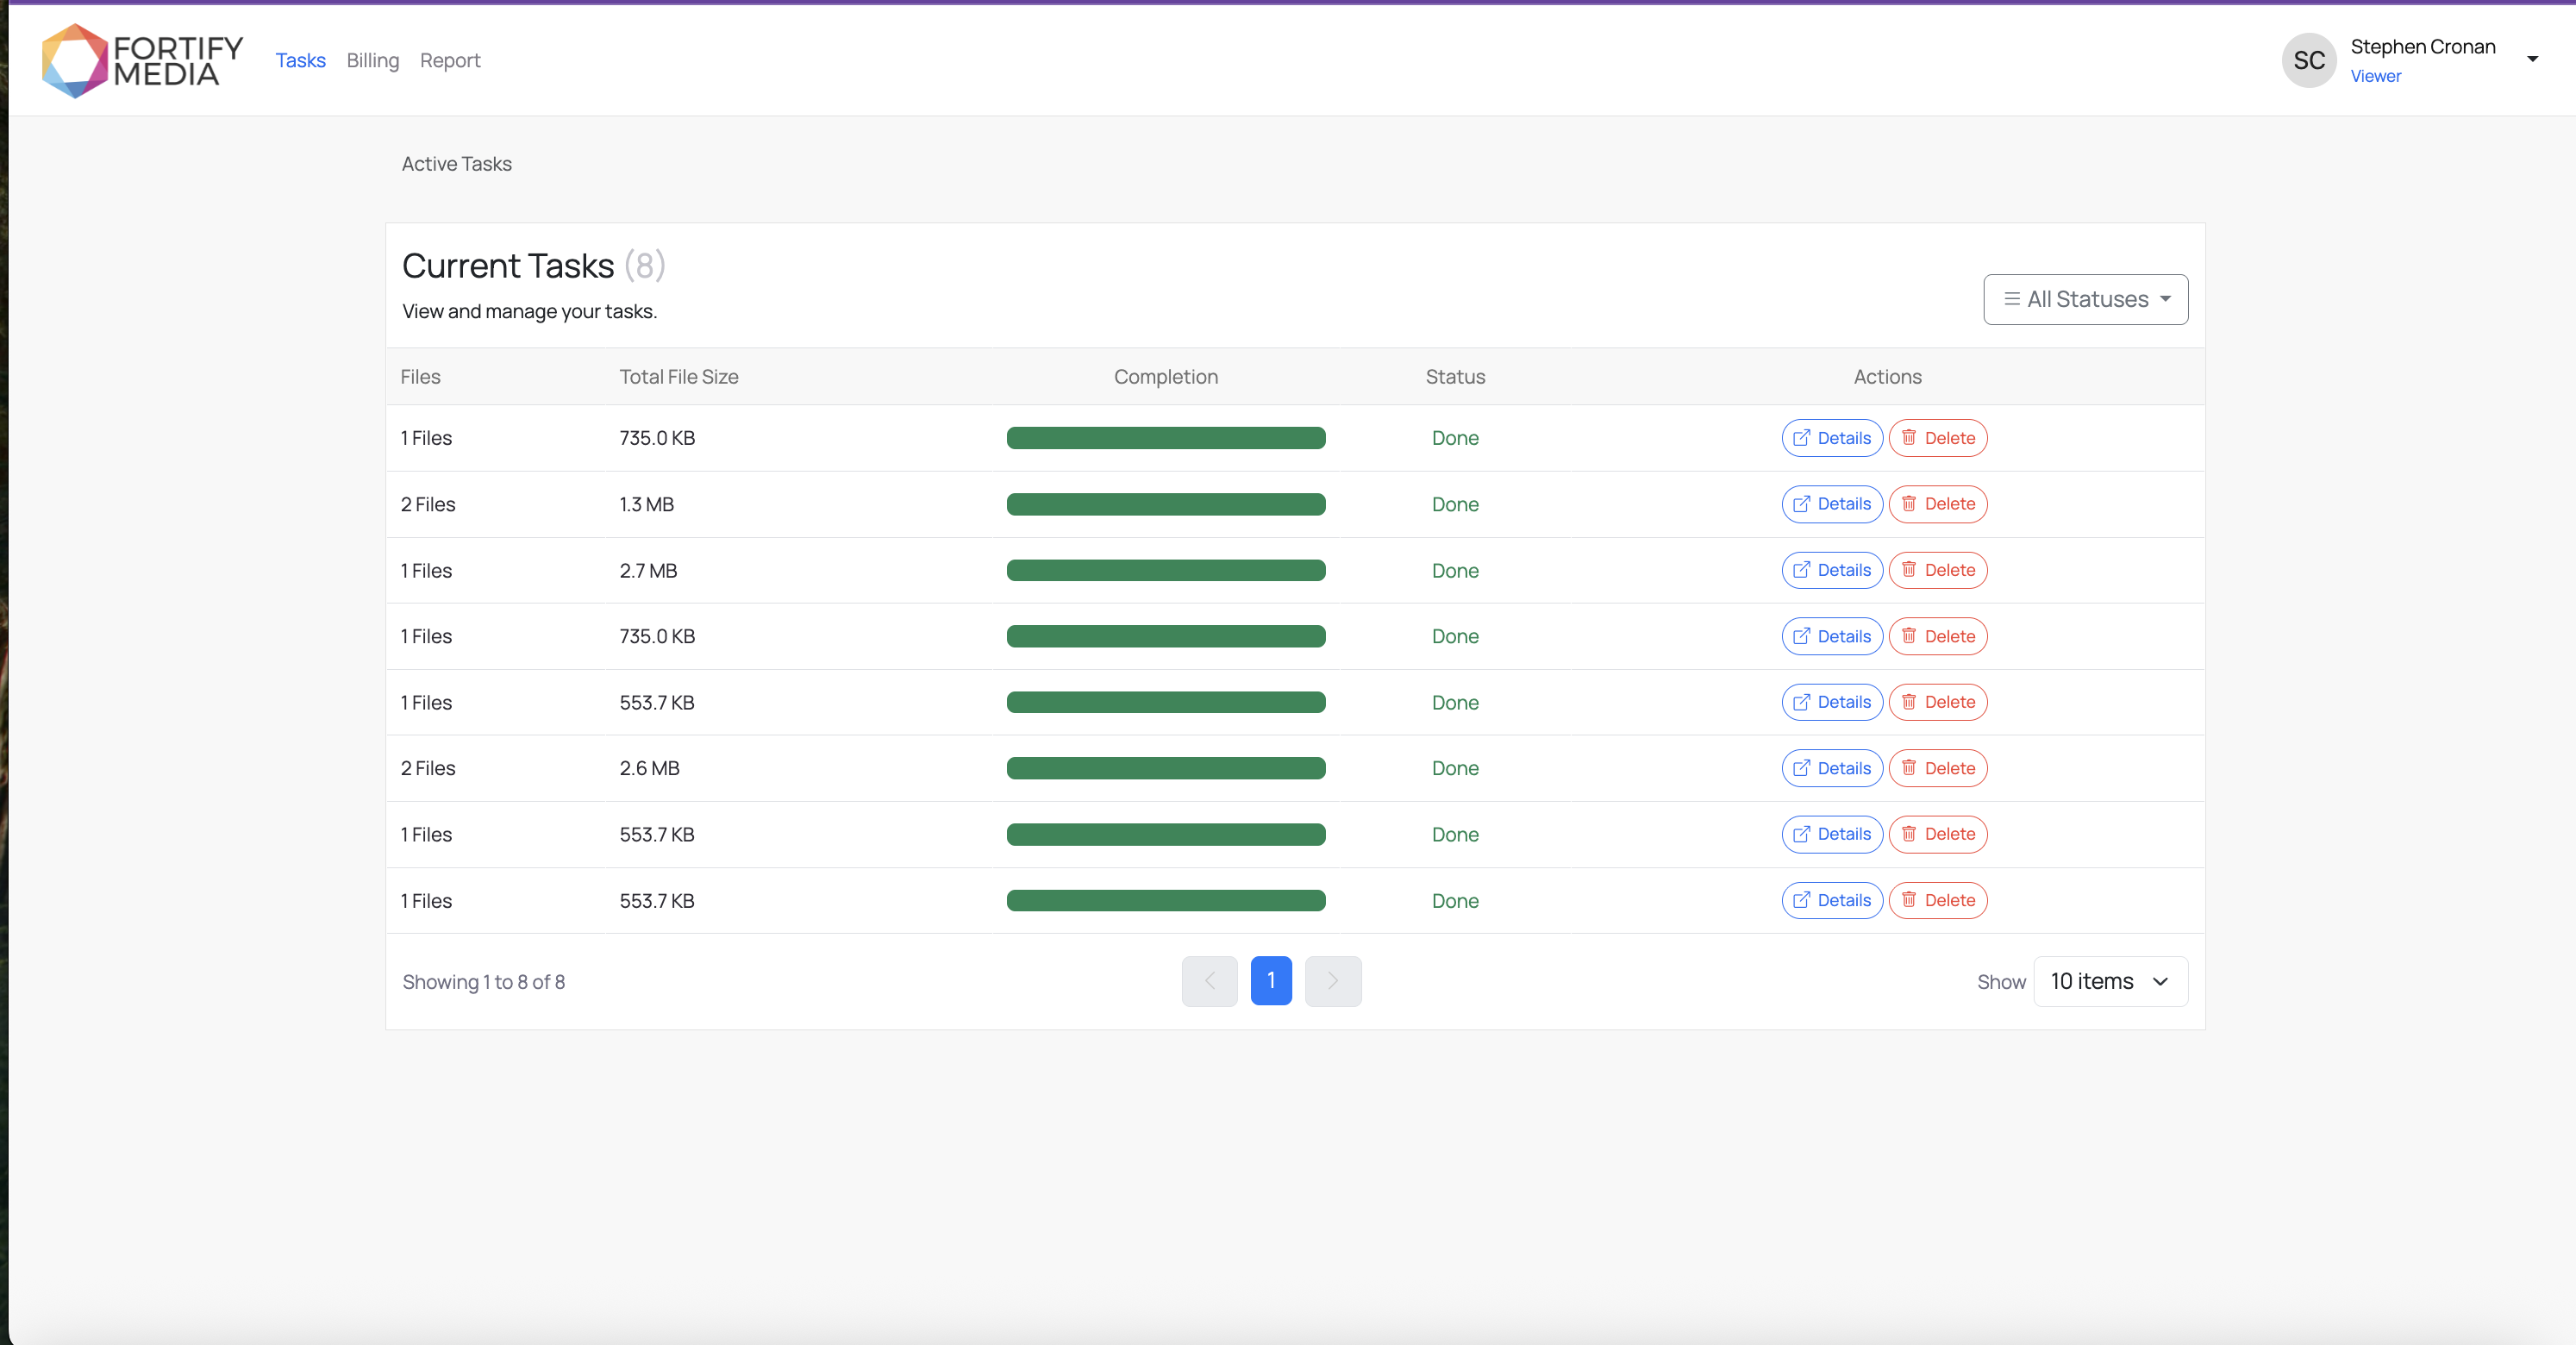Click the View and manage your tasks subtitle
The image size is (2576, 1345).
point(530,311)
